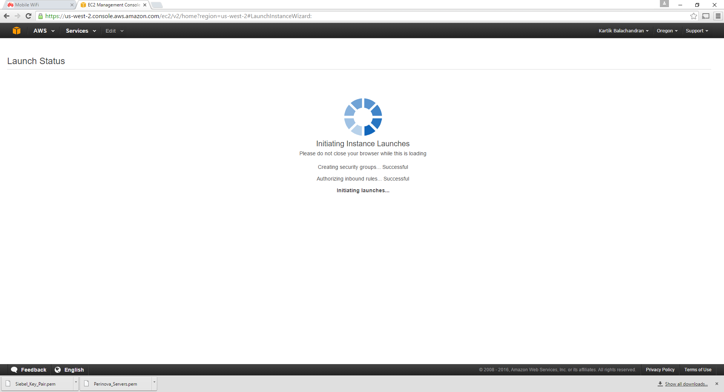Image resolution: width=724 pixels, height=392 pixels.
Task: Open downloaded Siebel_Key_Pair.pem file
Action: pos(38,384)
